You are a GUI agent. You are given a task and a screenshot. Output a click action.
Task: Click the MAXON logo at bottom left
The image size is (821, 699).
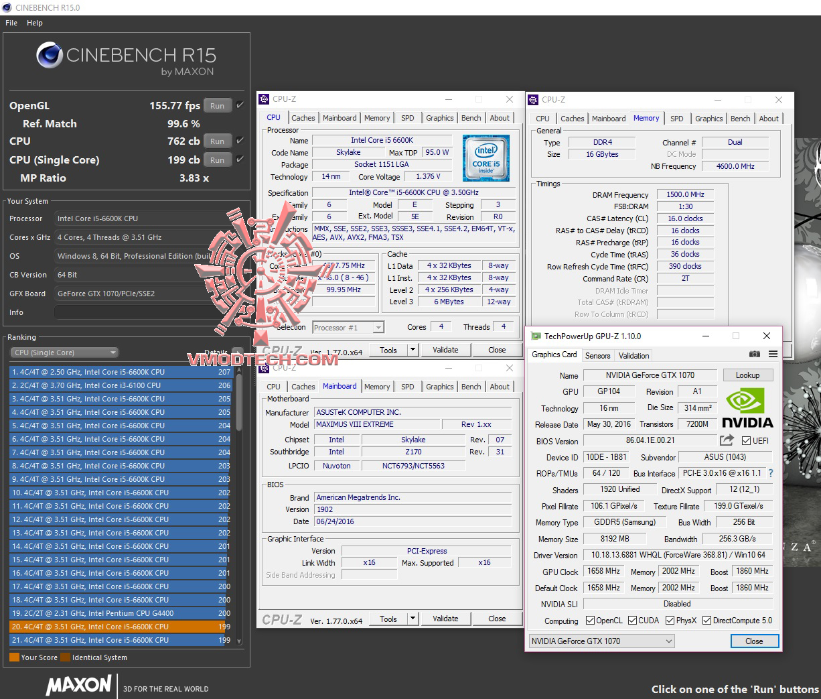pos(78,685)
